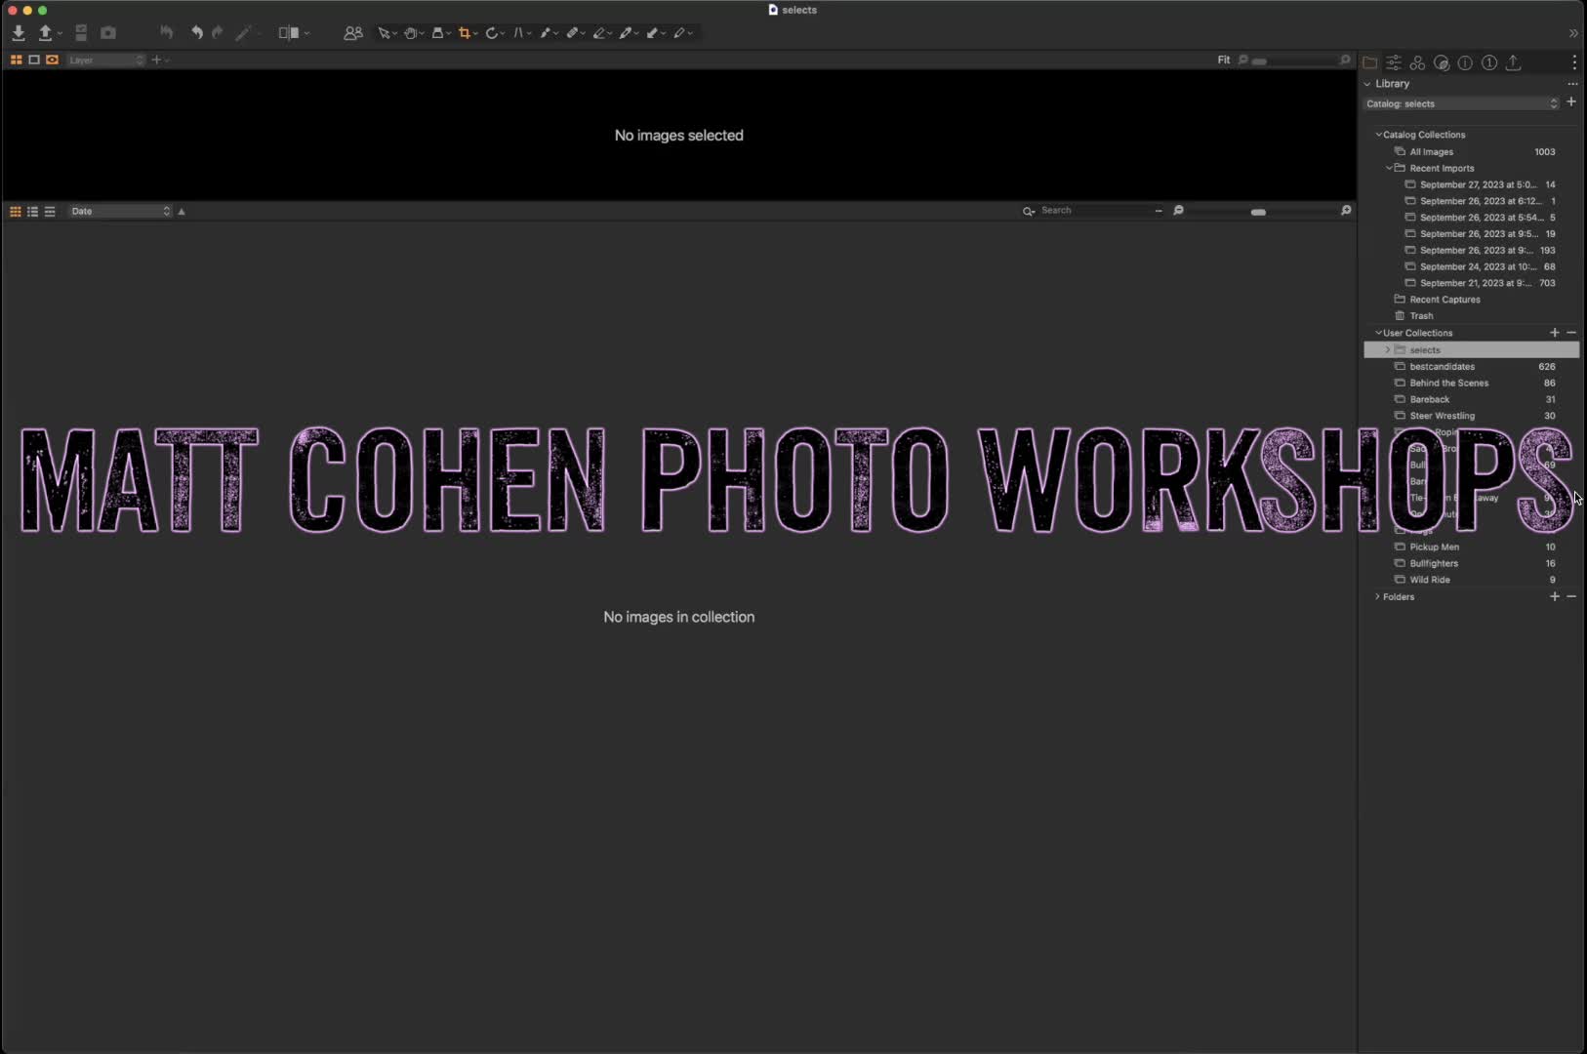This screenshot has width=1587, height=1054.
Task: Open the Date sort dropdown
Action: 120,211
